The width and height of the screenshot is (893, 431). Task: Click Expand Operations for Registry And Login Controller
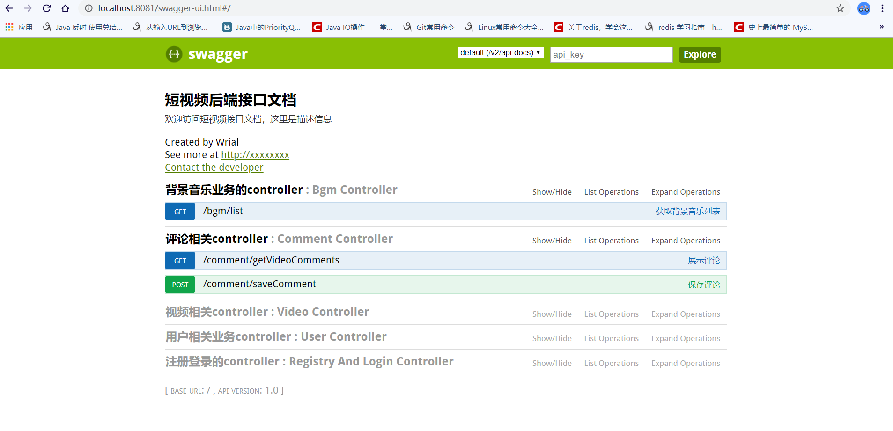pos(686,363)
